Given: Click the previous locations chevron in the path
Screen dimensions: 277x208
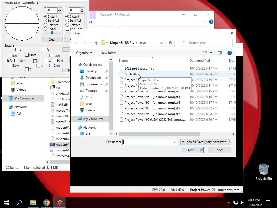Looking at the screenshot, I should pos(107,43).
